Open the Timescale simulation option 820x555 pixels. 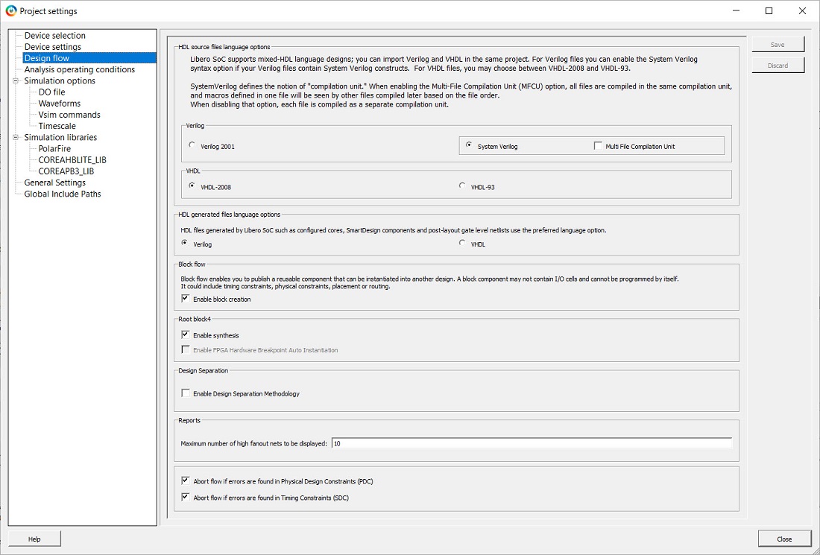tap(57, 126)
